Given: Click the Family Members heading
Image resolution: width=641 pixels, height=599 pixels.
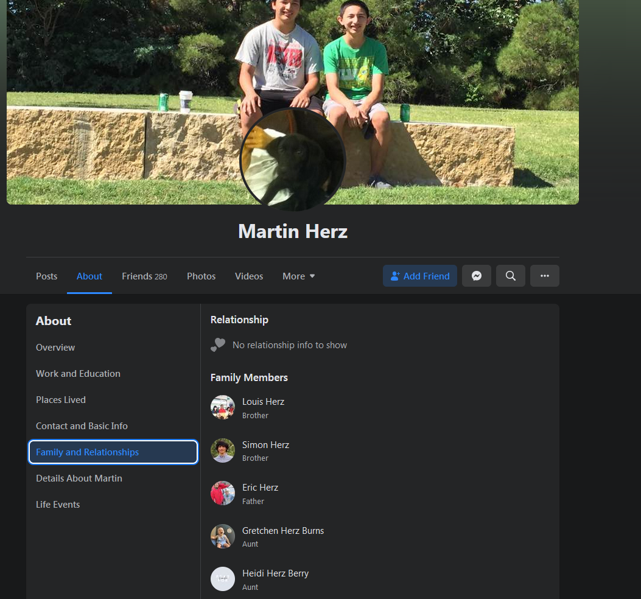Looking at the screenshot, I should 249,377.
